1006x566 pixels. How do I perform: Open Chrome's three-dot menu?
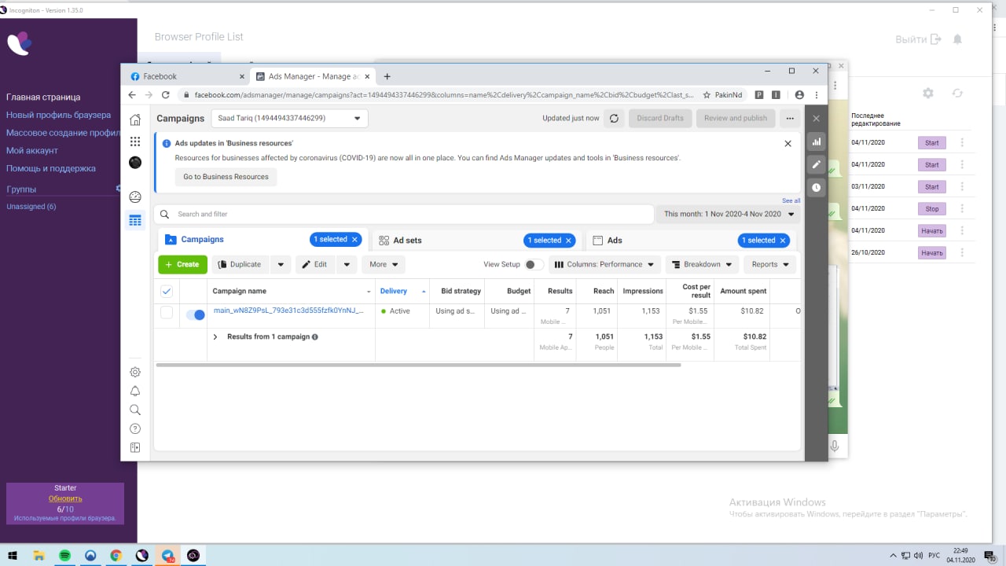(x=817, y=94)
